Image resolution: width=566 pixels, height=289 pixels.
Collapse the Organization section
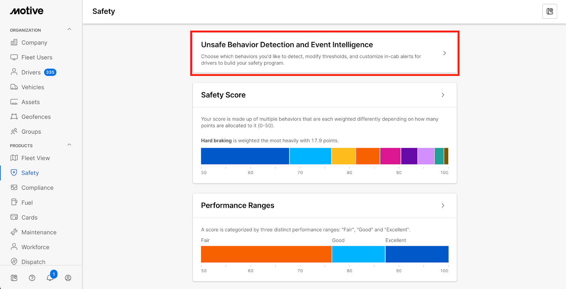coord(69,29)
